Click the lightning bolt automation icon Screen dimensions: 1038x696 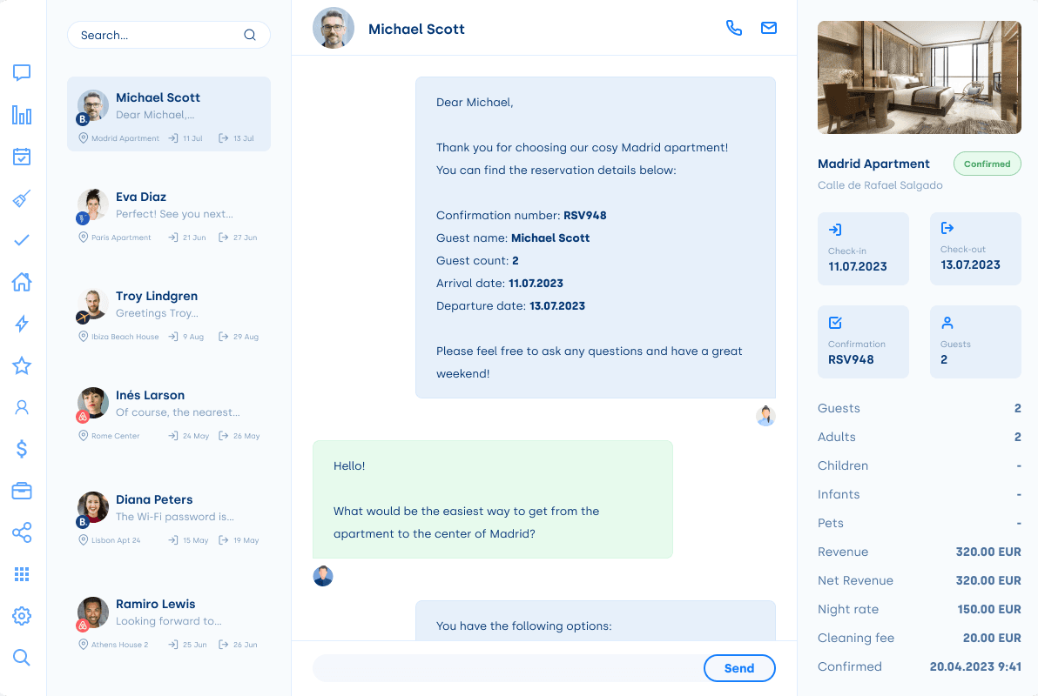coord(22,324)
